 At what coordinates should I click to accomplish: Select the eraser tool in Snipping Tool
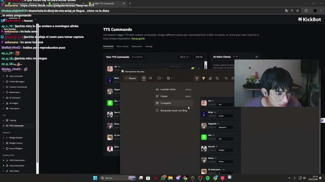click(x=210, y=78)
